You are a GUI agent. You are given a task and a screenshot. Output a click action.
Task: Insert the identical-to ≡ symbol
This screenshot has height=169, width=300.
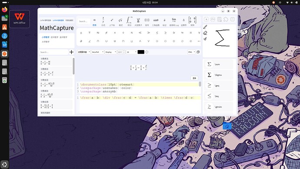[x=190, y=33]
